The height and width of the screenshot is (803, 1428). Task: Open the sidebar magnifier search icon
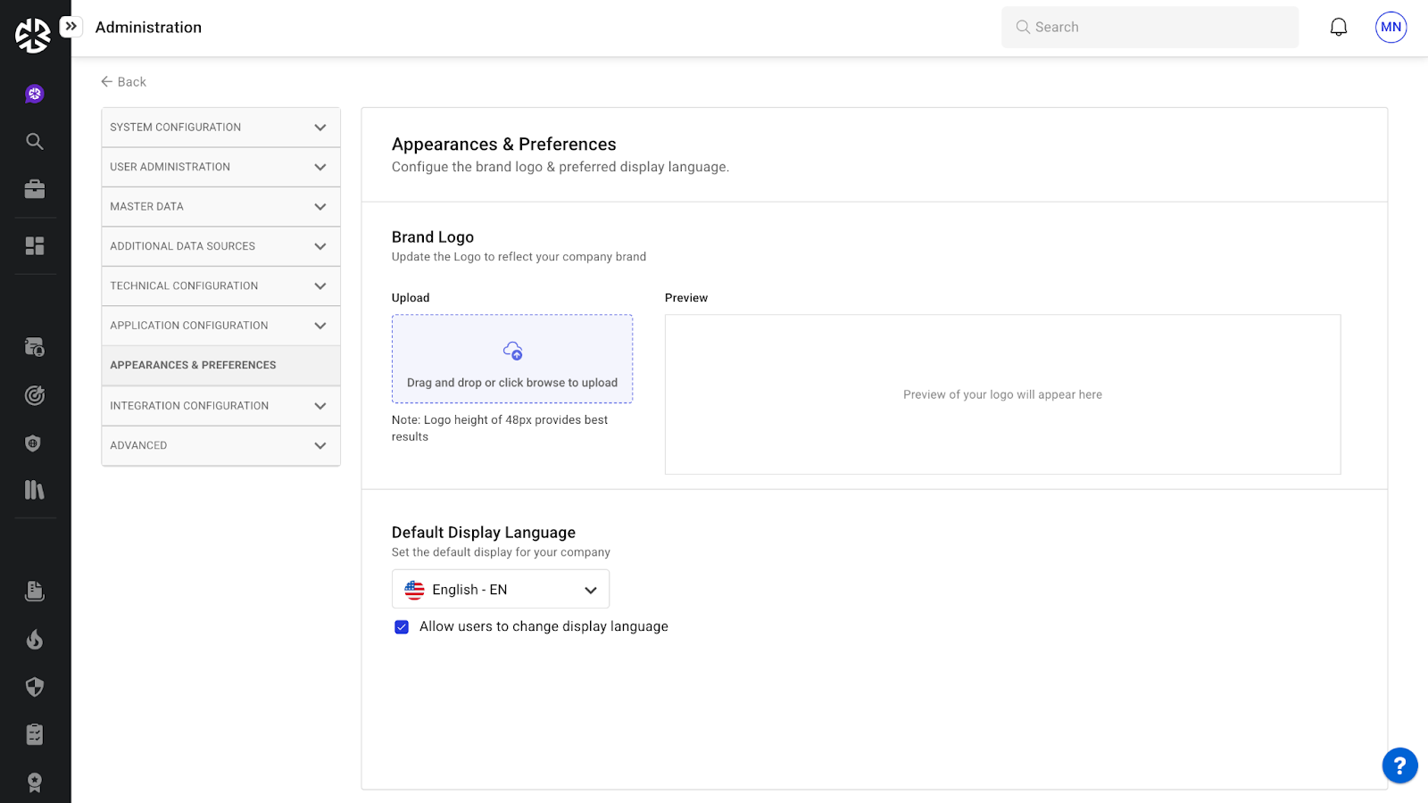[x=35, y=141]
